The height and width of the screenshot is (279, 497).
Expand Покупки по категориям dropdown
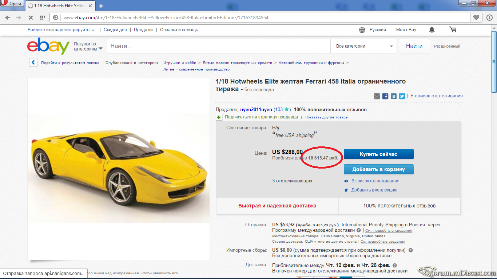pos(88,46)
